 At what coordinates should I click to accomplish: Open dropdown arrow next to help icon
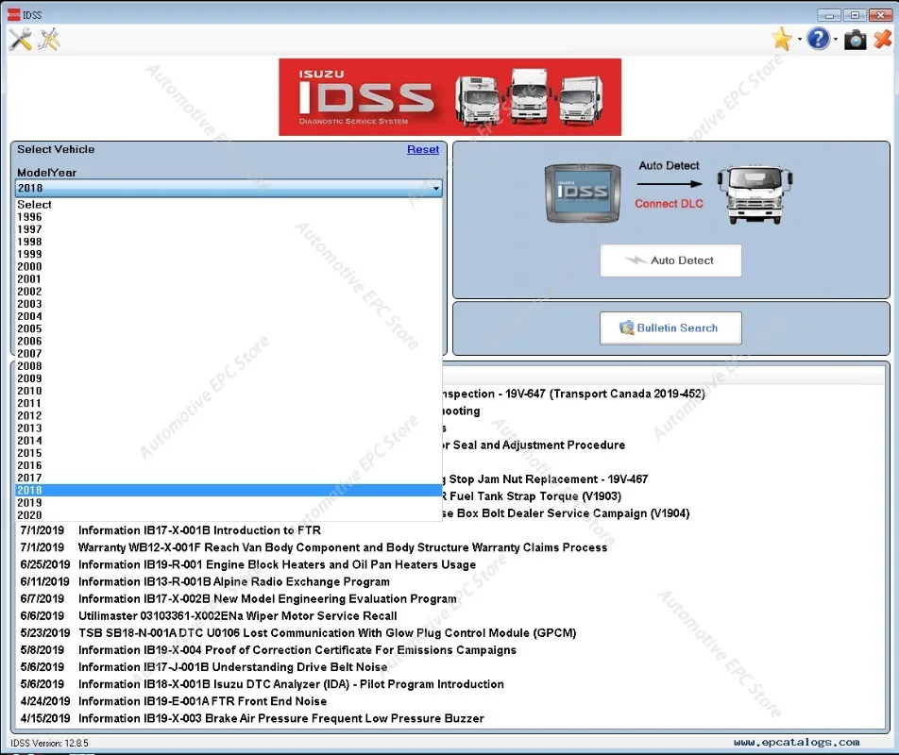point(836,40)
